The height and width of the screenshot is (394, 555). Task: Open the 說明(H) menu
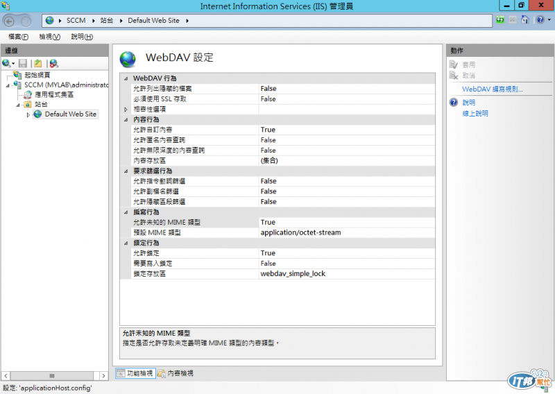[x=82, y=37]
